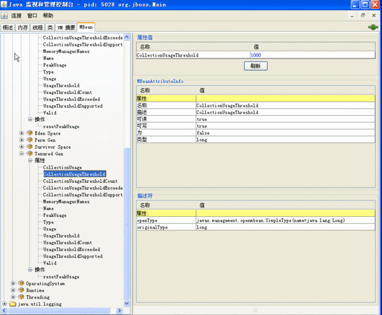The image size is (382, 315).
Task: Click the 可读 row with value true
Action: click(255, 119)
